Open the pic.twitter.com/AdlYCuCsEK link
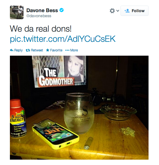Screen dimensions: 159x165 click(63, 39)
